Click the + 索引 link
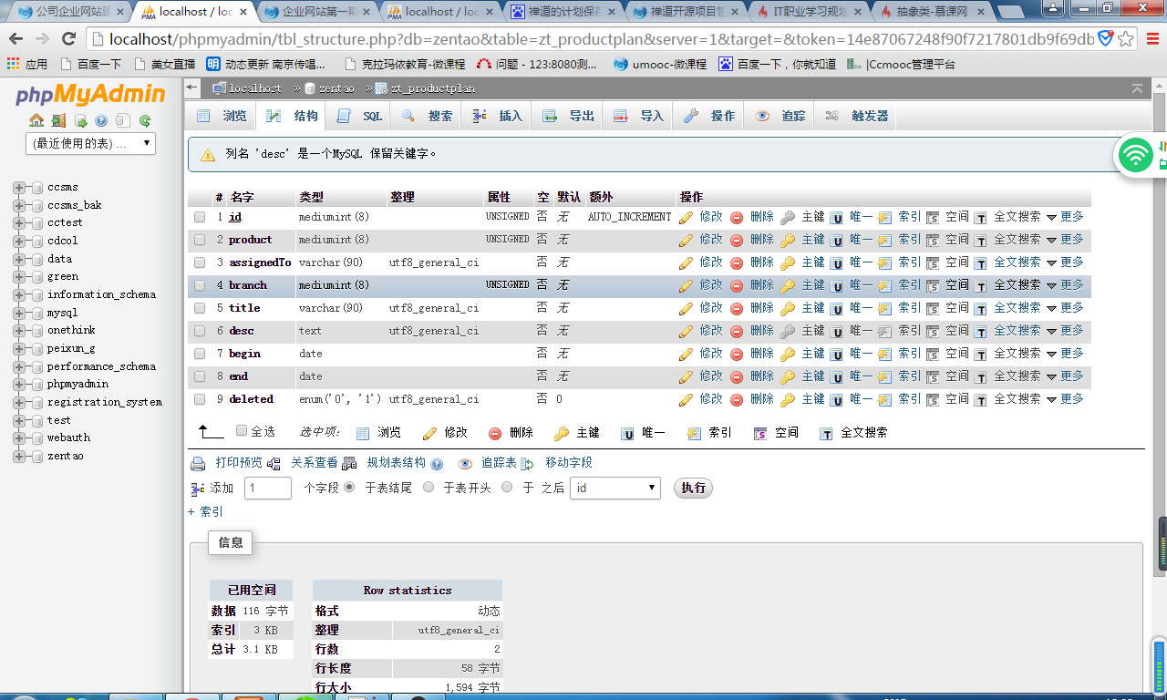Screen dimensions: 1167x700 (x=205, y=511)
